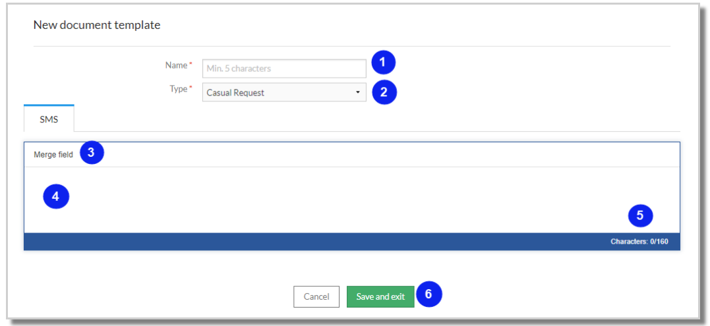Focus the Name field with Min. 5 characters
This screenshot has width=710, height=326.
tap(284, 68)
